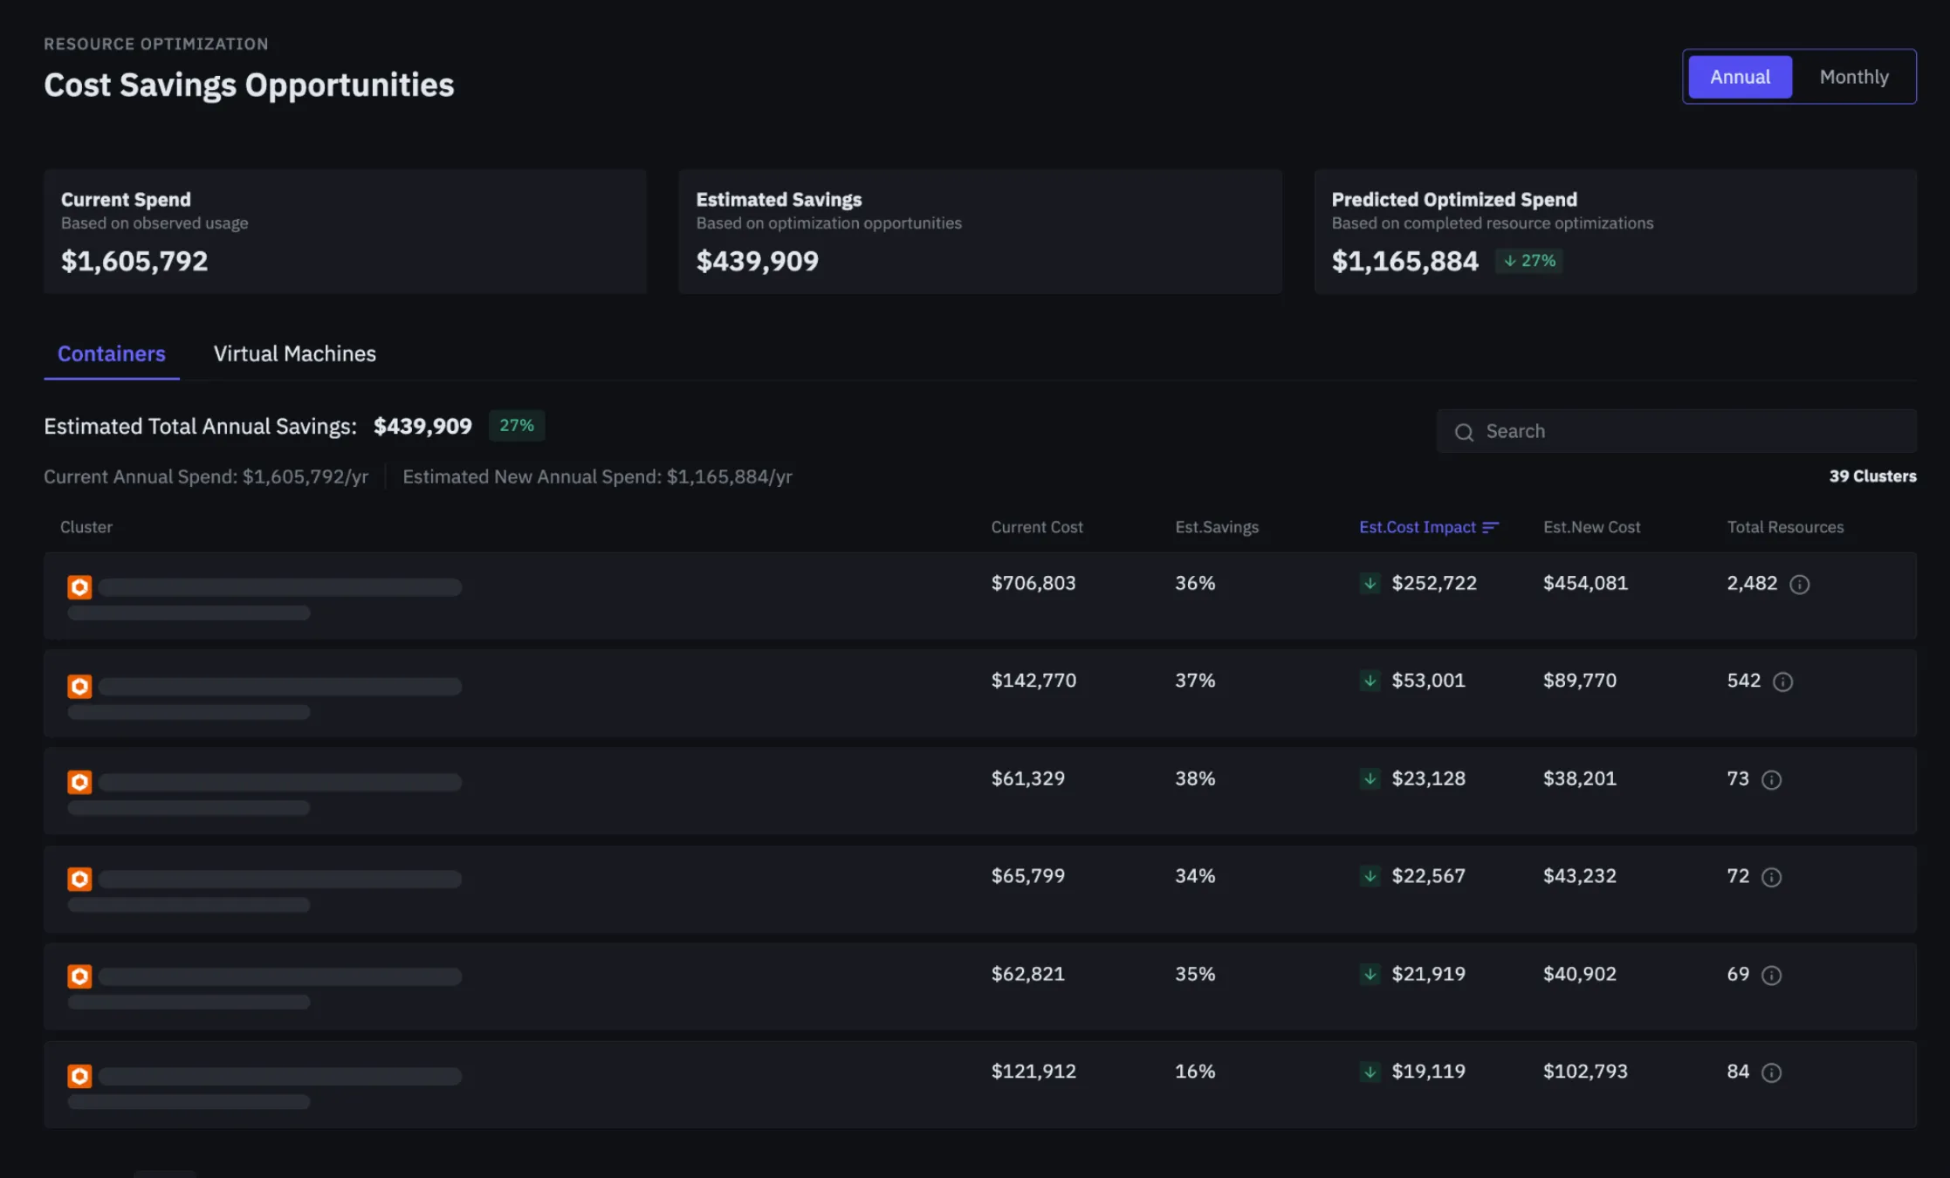Sort by Total Resources column
Image resolution: width=1950 pixels, height=1178 pixels.
(x=1784, y=527)
